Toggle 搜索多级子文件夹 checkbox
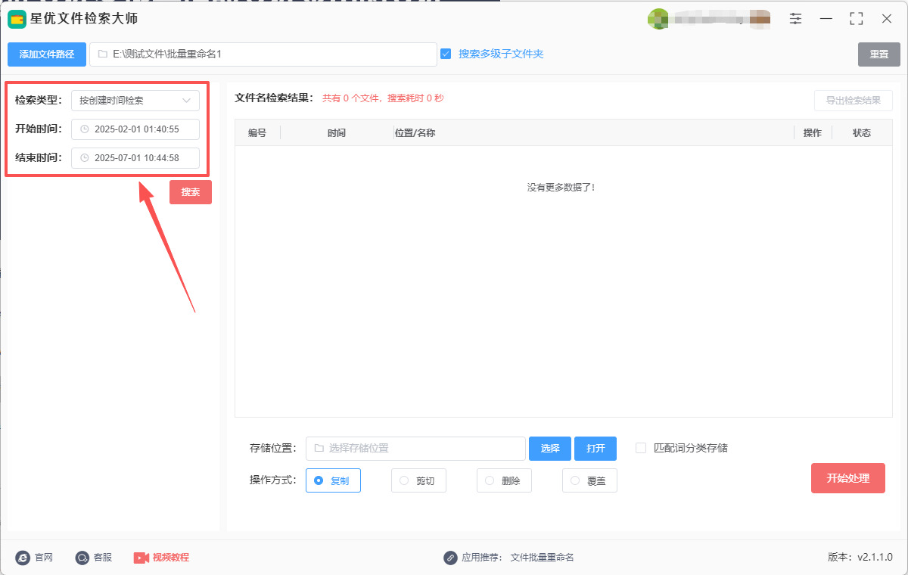Image resolution: width=908 pixels, height=575 pixels. (446, 54)
